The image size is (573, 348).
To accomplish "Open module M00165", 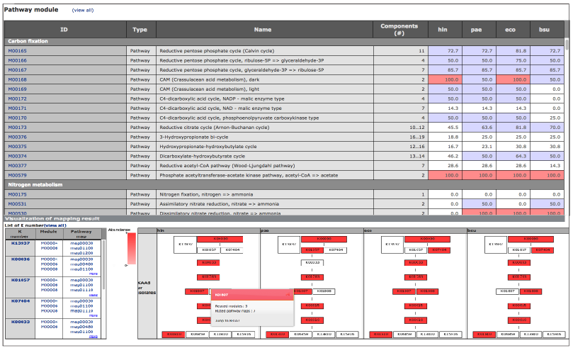I will pyautogui.click(x=18, y=51).
